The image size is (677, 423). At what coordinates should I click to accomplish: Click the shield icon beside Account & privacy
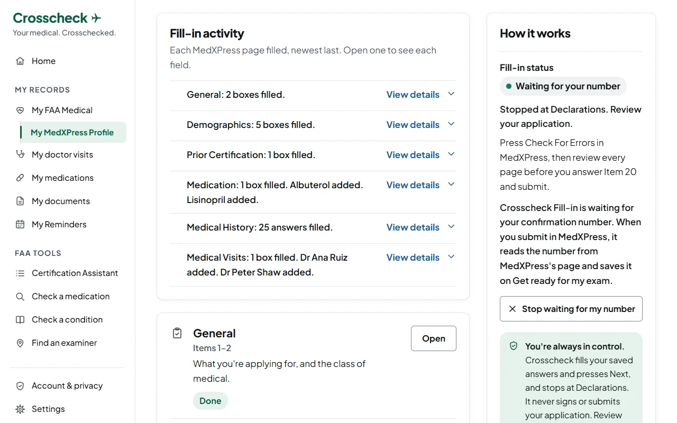[x=20, y=385]
